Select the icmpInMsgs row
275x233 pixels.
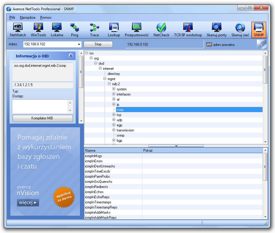[173, 156]
